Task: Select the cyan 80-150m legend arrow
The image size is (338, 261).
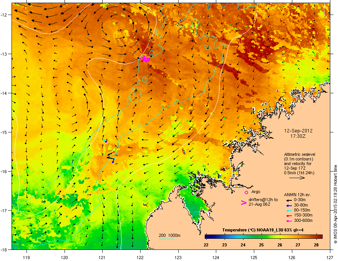Action: [x=289, y=211]
